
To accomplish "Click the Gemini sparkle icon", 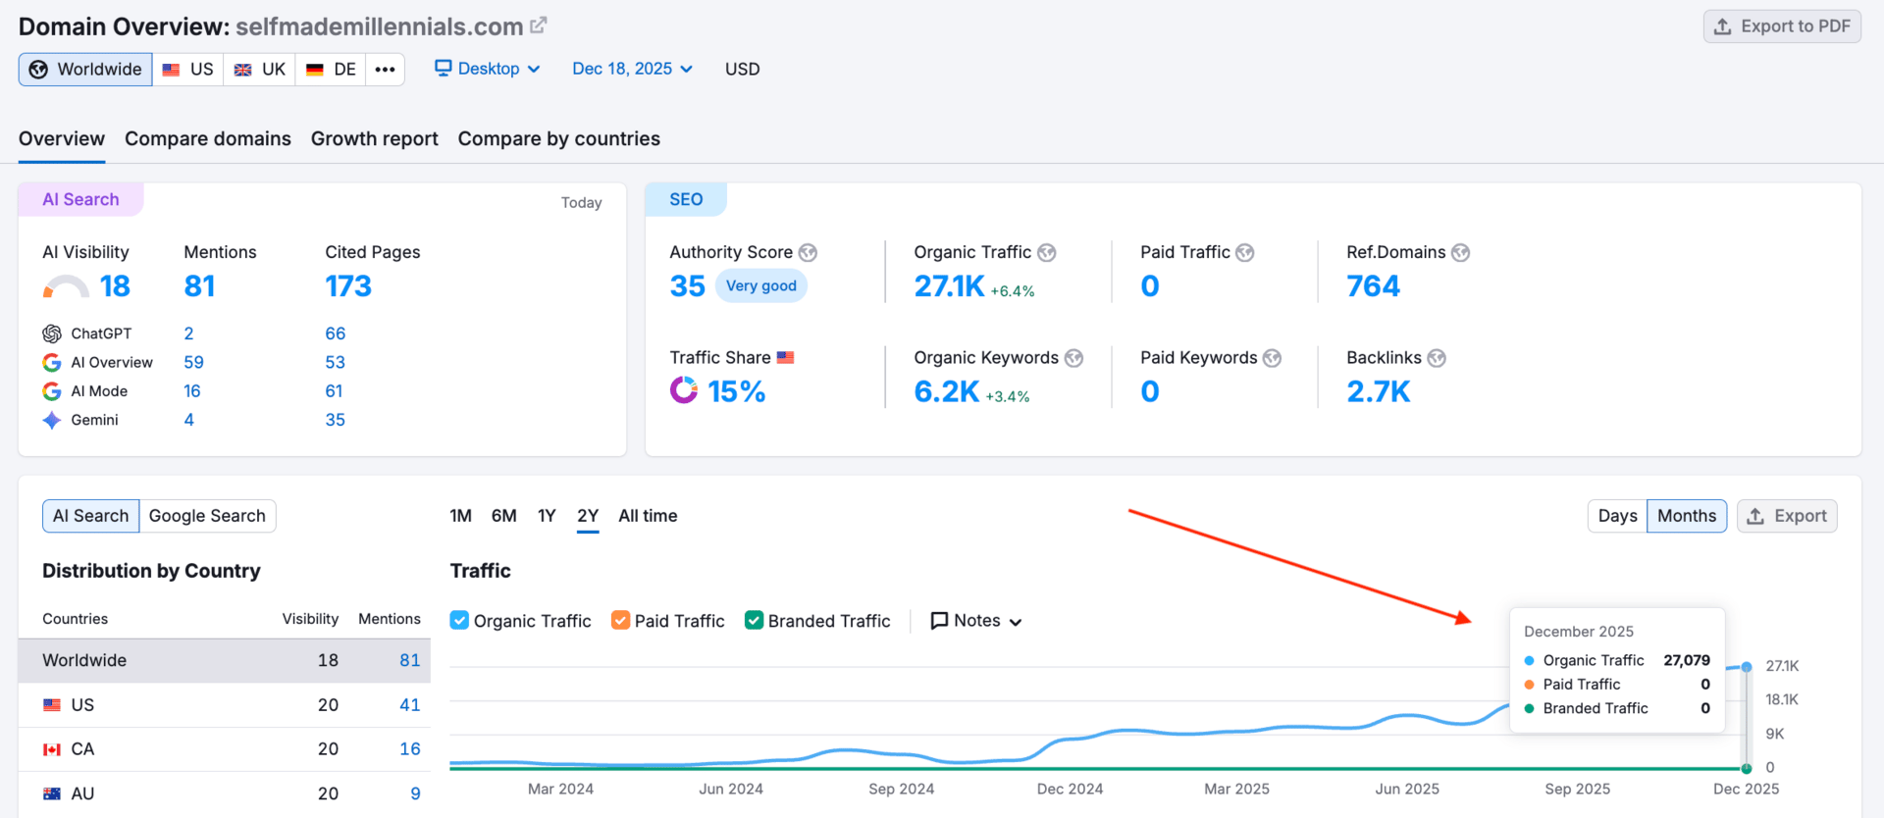I will click(52, 420).
